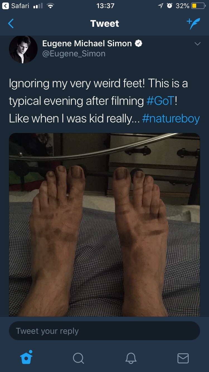
Task: Focus the Tweet your reply field
Action: point(104,331)
